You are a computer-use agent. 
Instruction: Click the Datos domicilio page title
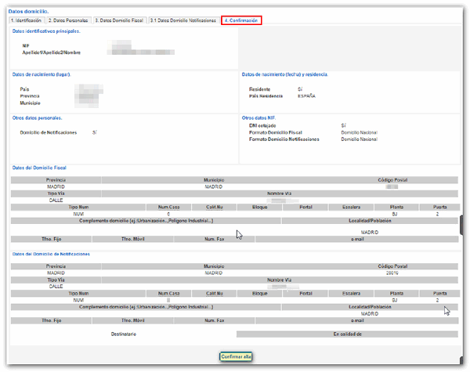pyautogui.click(x=28, y=12)
